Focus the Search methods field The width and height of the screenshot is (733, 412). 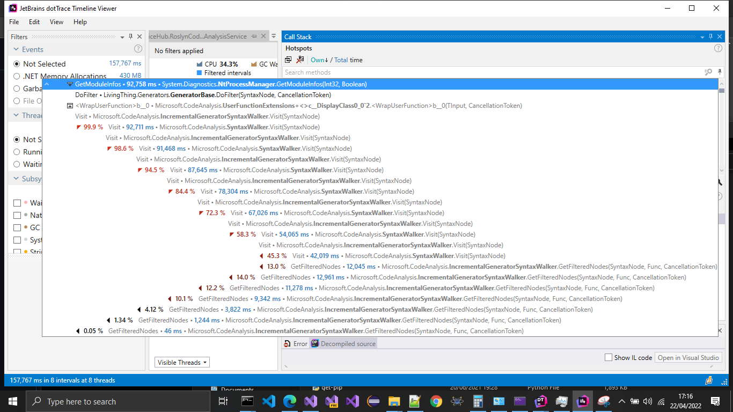(x=493, y=72)
